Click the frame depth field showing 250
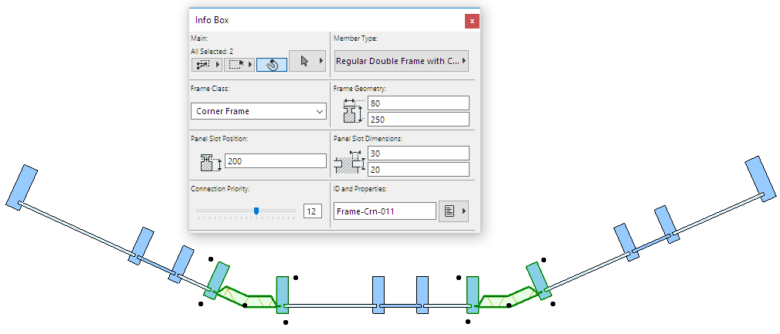This screenshot has width=780, height=334. pos(419,120)
